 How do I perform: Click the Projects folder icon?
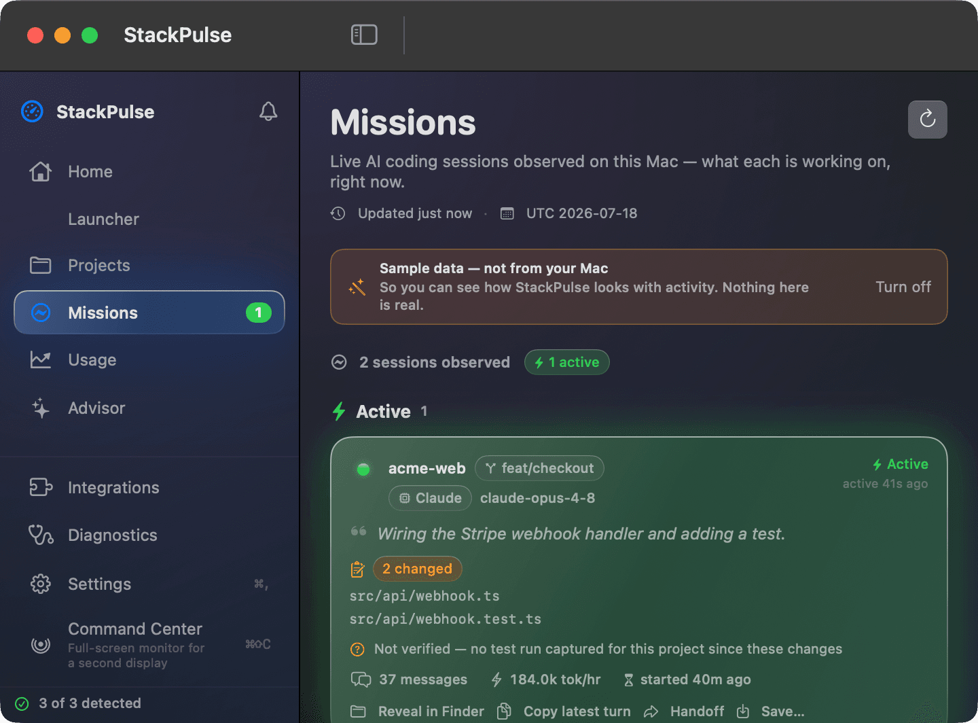(x=41, y=265)
